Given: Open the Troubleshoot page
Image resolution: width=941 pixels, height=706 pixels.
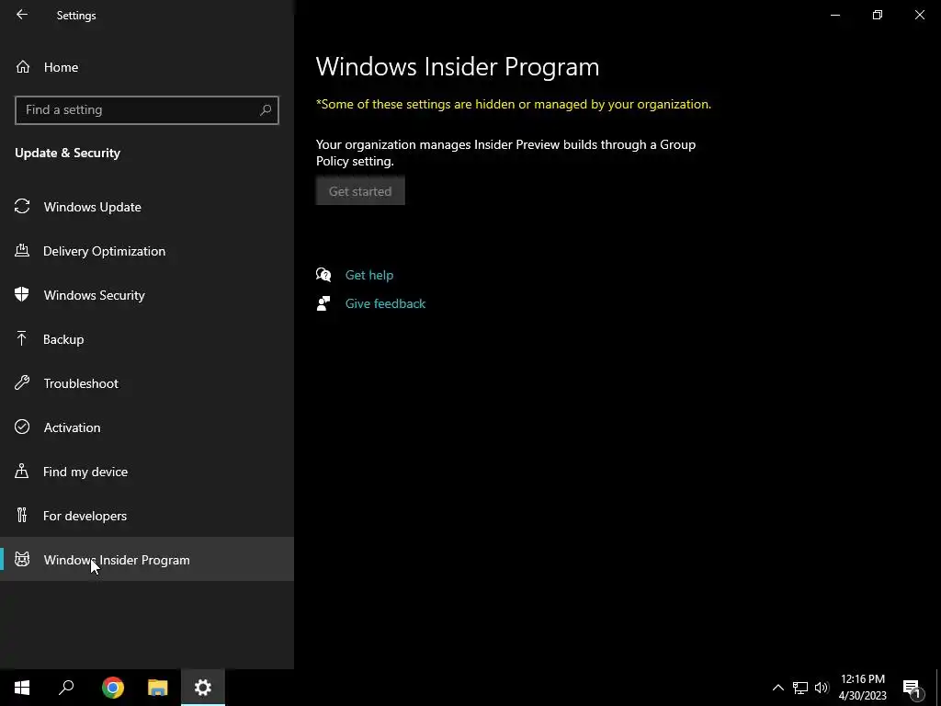Looking at the screenshot, I should [x=147, y=383].
